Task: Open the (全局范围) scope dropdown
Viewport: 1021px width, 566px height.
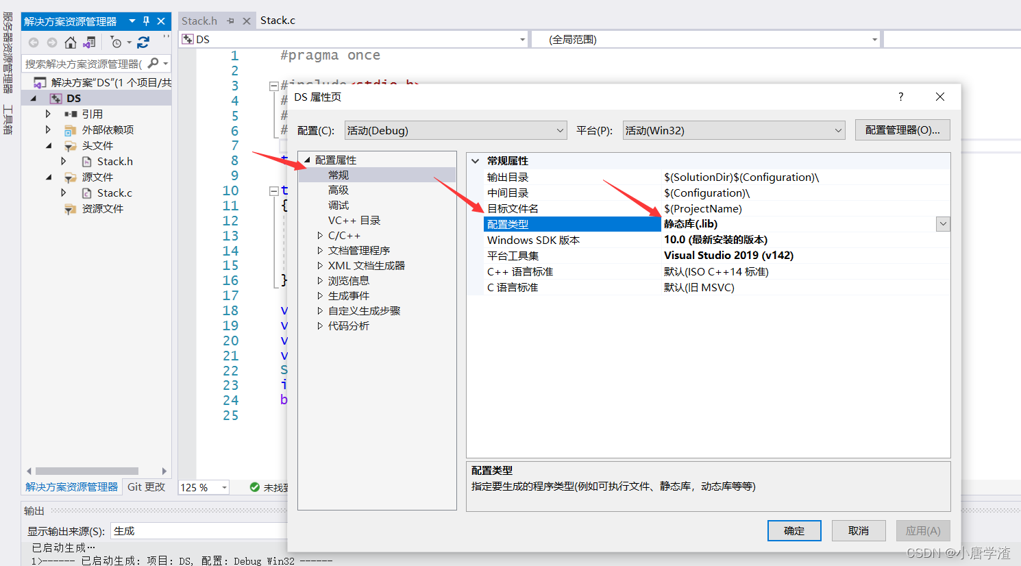Action: pos(874,40)
